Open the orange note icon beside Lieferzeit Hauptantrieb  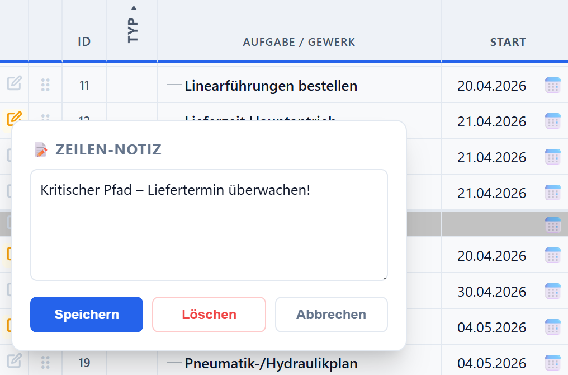15,119
